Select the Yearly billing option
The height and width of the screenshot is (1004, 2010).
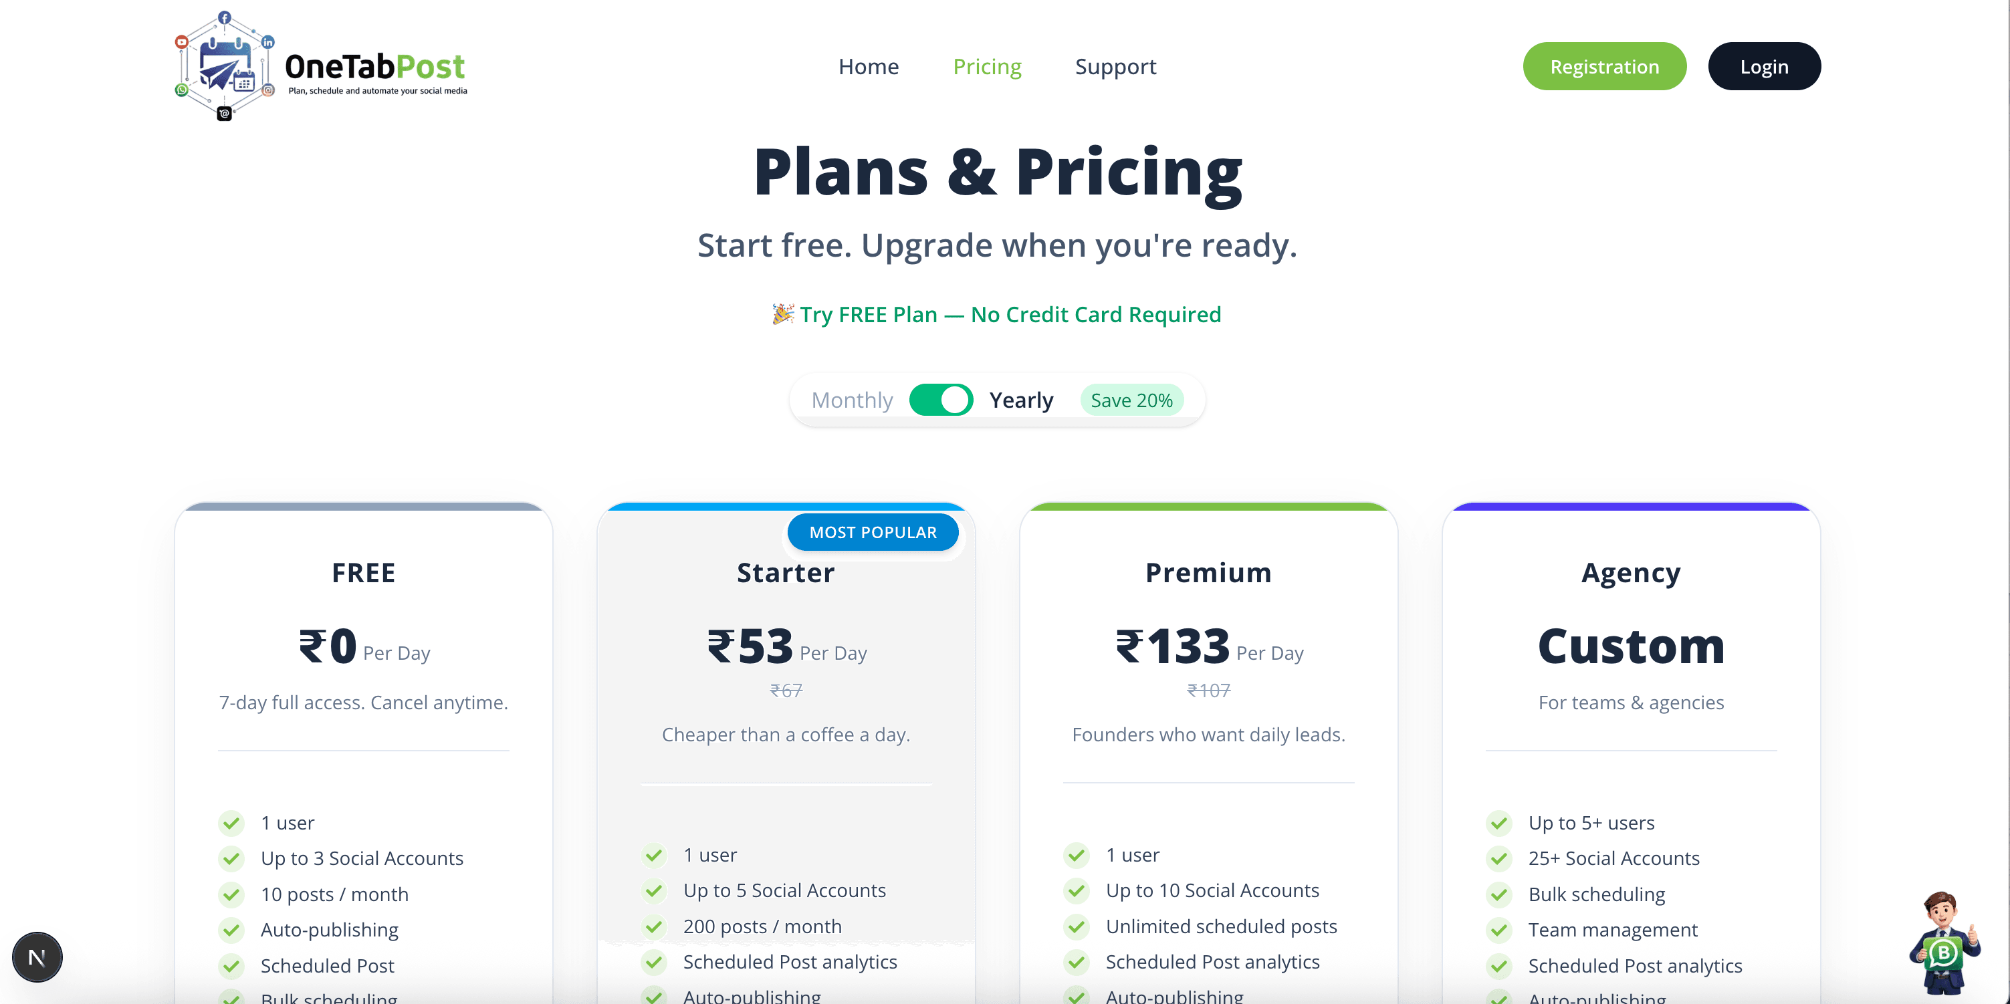tap(1020, 400)
